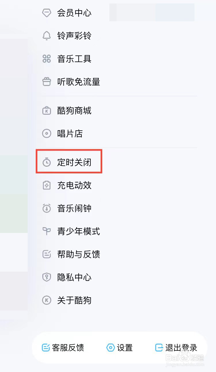Click the sprout icon for 青少年模式
The height and width of the screenshot is (372, 216).
[x=47, y=231]
